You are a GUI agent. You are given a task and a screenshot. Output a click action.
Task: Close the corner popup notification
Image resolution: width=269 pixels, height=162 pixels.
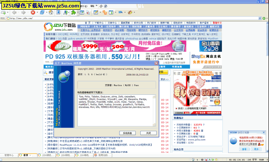tap(264, 132)
